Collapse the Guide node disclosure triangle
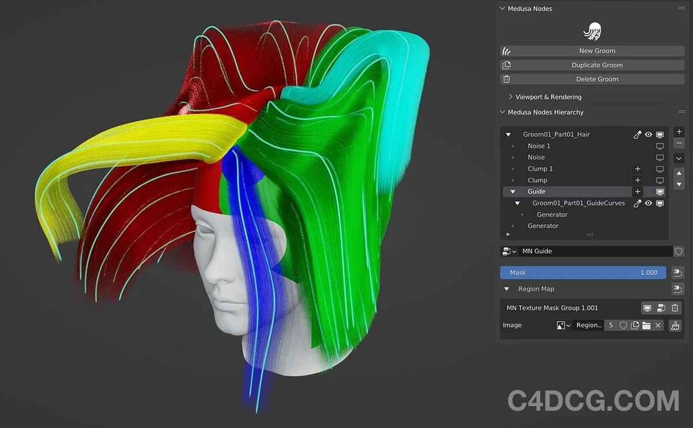 (x=513, y=191)
